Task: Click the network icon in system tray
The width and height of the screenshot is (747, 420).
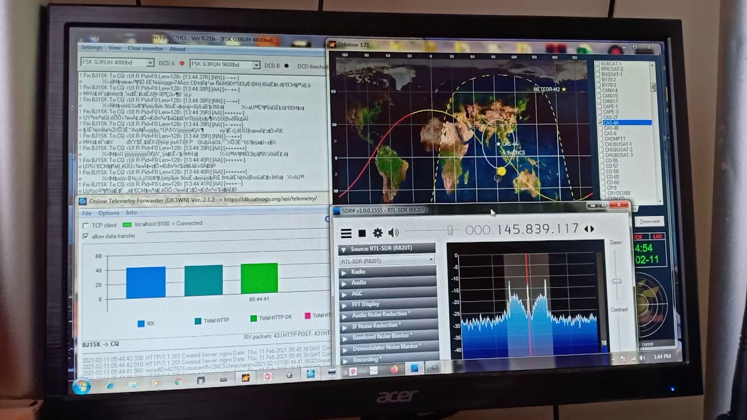Action: pos(633,358)
